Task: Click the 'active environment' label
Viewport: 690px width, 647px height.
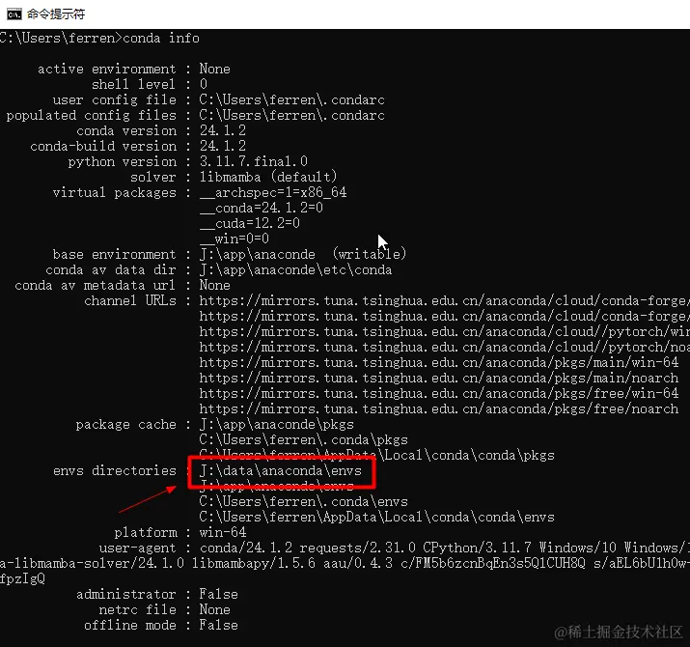Action: click(x=107, y=70)
